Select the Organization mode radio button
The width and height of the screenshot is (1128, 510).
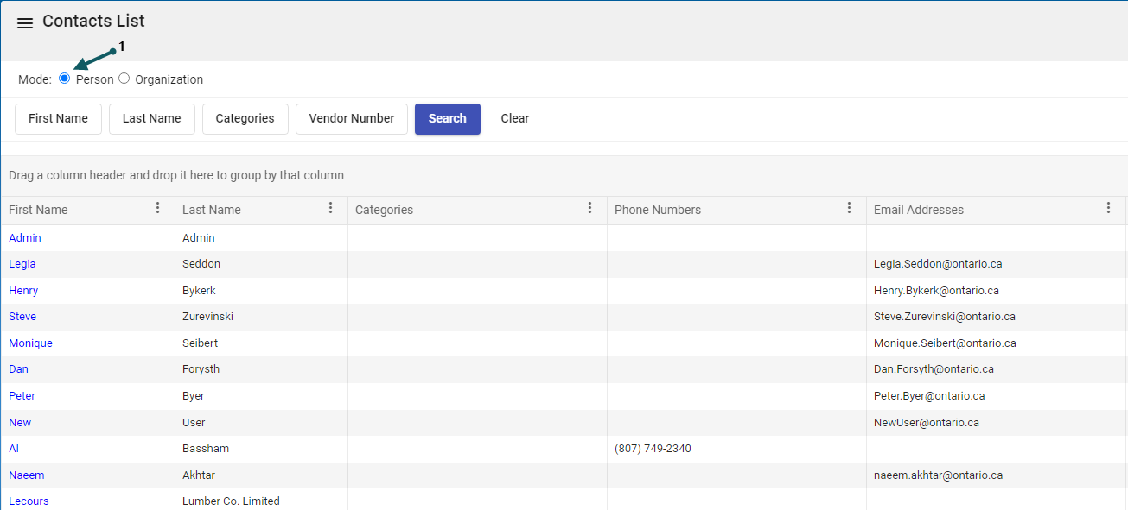124,79
